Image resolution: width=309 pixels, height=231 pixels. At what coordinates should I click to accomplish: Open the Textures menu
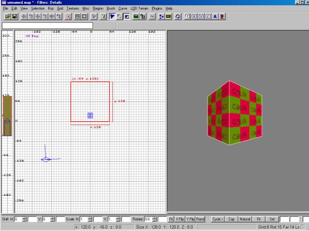tap(72, 9)
